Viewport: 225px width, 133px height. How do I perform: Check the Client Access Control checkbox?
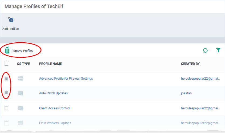[6, 108]
